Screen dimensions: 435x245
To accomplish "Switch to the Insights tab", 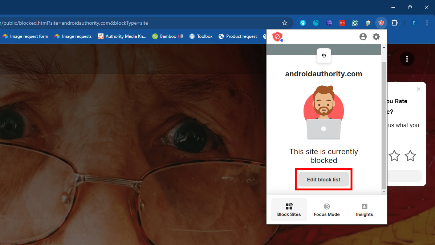I will (364, 210).
